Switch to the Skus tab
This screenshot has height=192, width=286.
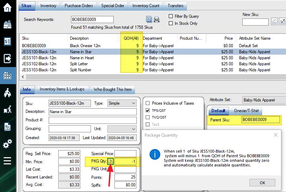[26, 6]
